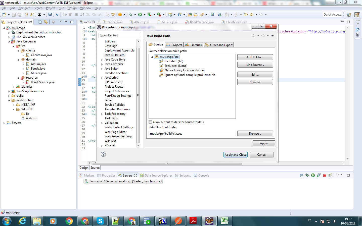
Task: Click the Save toolbar icon
Action: pos(14,15)
